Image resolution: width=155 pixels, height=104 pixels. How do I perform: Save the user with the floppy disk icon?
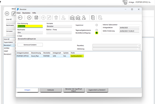tap(36, 17)
